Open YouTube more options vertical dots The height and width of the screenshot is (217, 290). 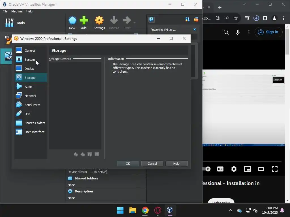249,32
